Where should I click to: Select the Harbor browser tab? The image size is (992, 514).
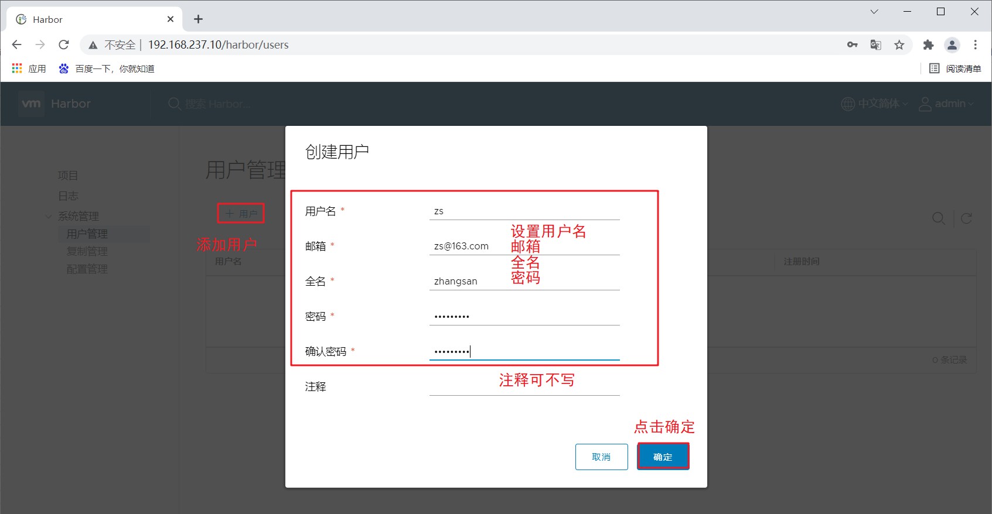pyautogui.click(x=95, y=19)
